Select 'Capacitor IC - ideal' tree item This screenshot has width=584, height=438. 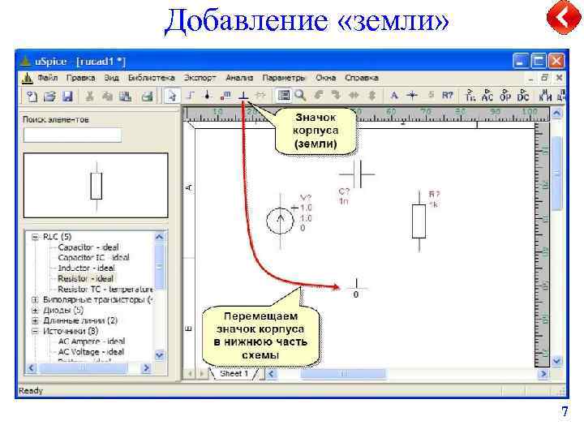(x=93, y=257)
